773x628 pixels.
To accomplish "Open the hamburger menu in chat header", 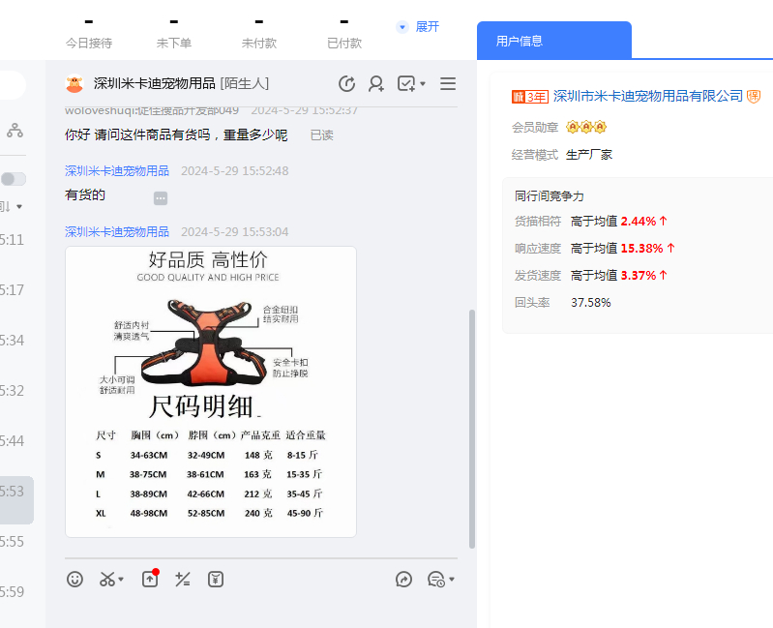I will (x=448, y=84).
